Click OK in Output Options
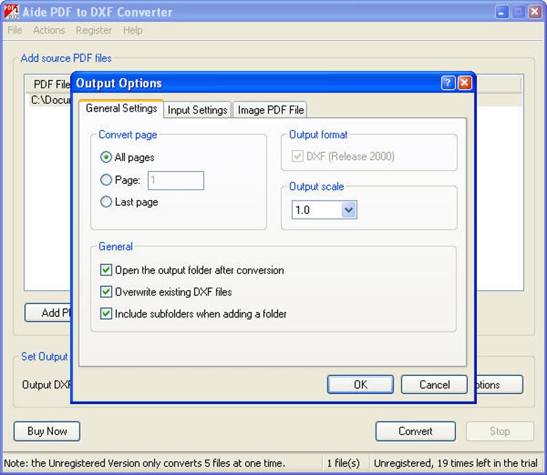This screenshot has height=475, width=547. pyautogui.click(x=360, y=384)
